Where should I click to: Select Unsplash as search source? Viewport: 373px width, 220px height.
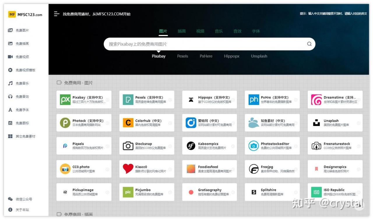click(259, 56)
